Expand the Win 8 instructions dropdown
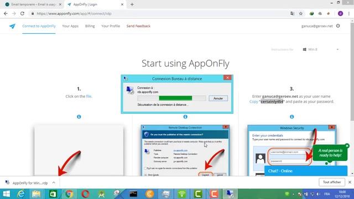This screenshot has height=199, width=354. (x=321, y=49)
